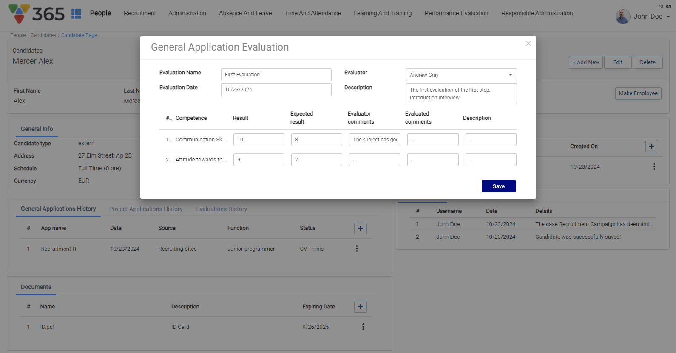Click the plus icon beside Created On
This screenshot has height=353, width=676.
point(651,147)
